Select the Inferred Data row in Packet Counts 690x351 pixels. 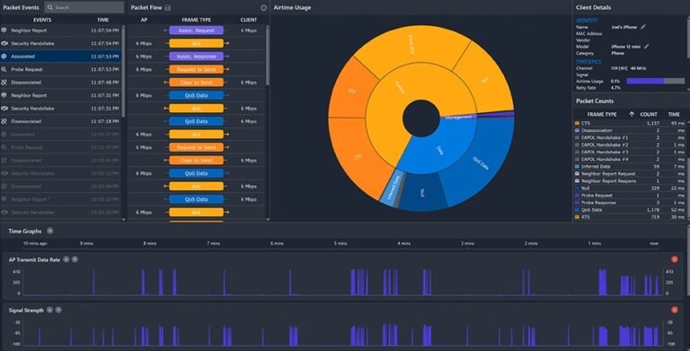point(630,166)
